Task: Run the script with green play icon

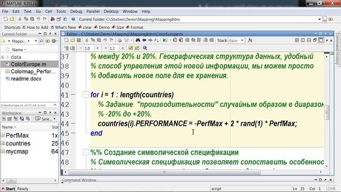Action: tap(165, 41)
